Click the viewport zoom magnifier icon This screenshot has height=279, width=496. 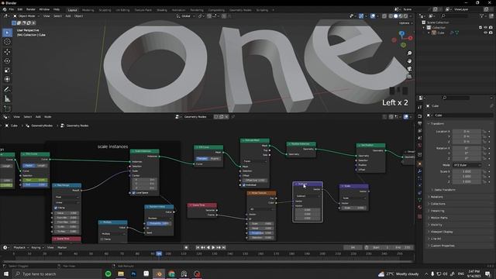click(409, 53)
